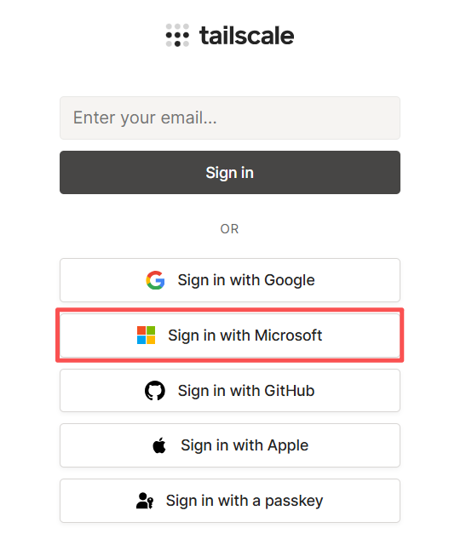Continue with Sign in with GitHub
Viewport: 472px width, 545px height.
[230, 391]
